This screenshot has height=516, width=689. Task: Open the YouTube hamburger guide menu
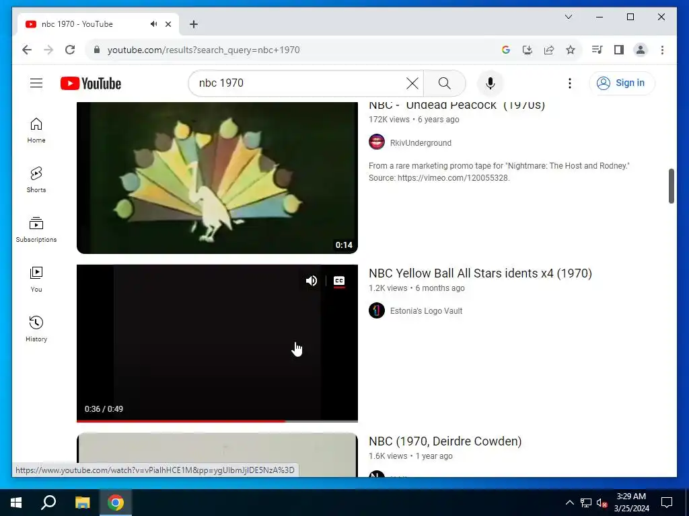(x=36, y=83)
